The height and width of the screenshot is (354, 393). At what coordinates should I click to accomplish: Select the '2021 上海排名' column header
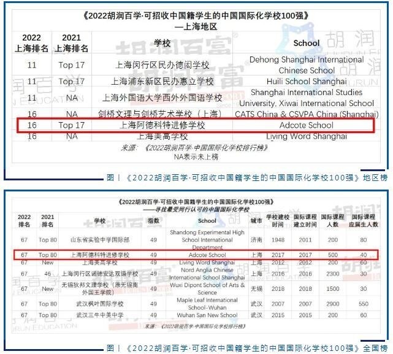point(72,43)
